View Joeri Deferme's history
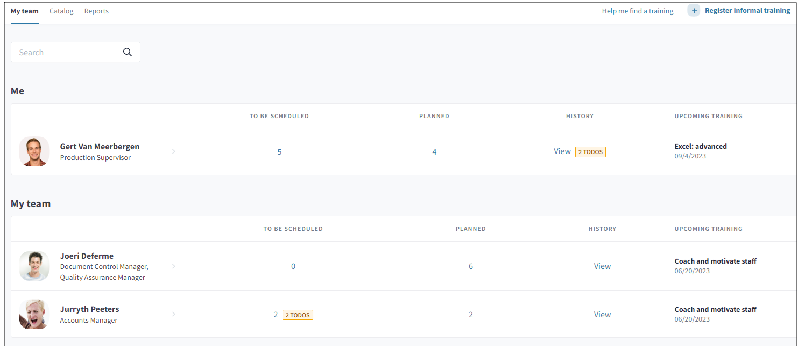Image resolution: width=798 pixels, height=349 pixels. click(x=602, y=266)
